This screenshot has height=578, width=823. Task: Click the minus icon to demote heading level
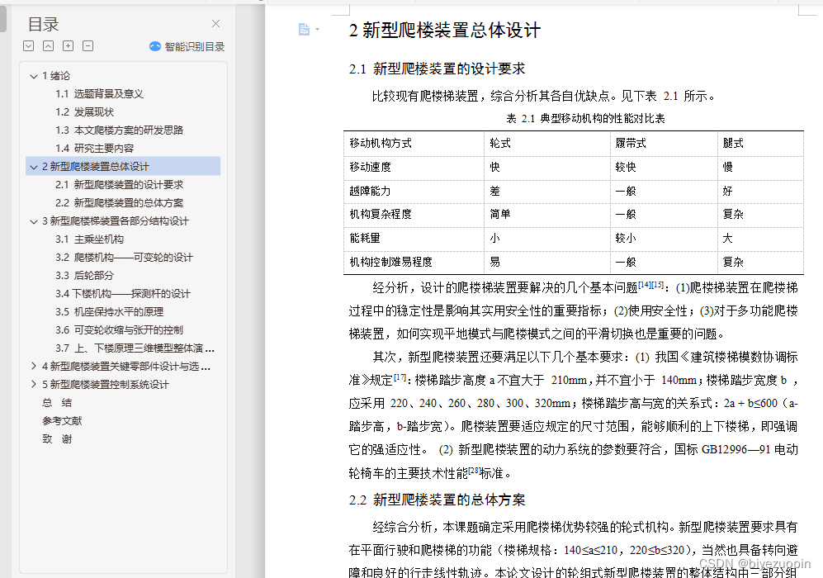[x=88, y=46]
